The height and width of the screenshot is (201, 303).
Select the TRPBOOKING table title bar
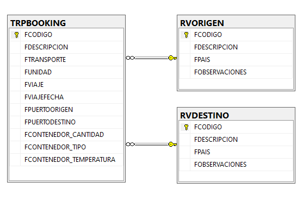pos(66,22)
